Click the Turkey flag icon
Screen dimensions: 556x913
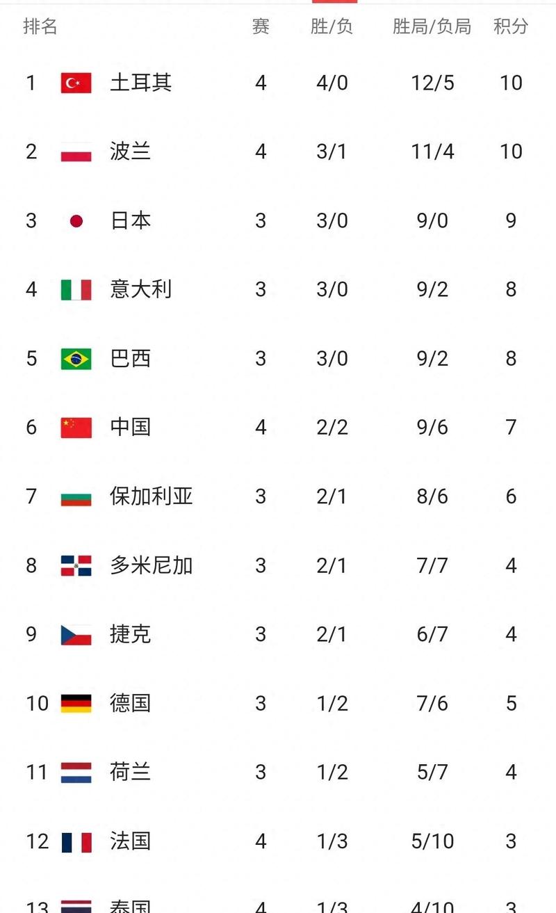click(x=76, y=83)
